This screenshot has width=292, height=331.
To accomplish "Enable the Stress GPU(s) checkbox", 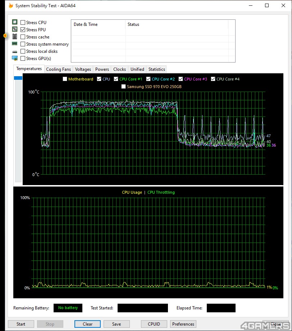I will click(23, 59).
